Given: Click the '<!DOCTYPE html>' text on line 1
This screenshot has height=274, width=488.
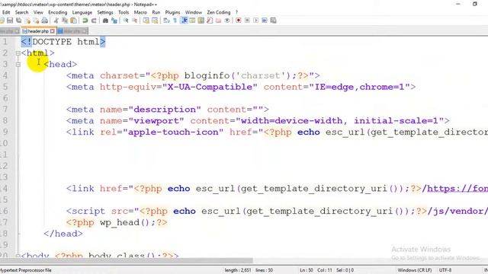Looking at the screenshot, I should coord(63,42).
